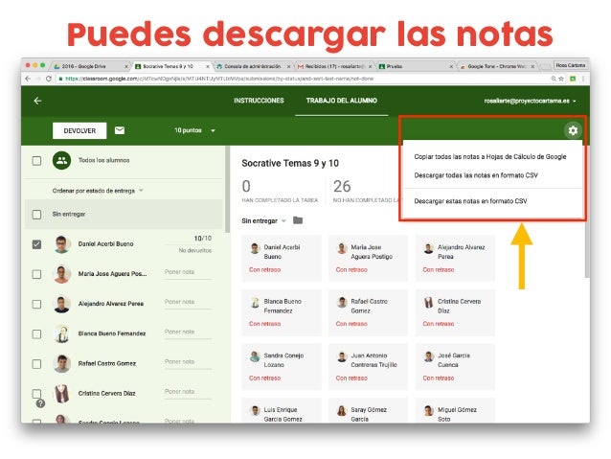
Task: Switch to the Trabajo del alumno tab
Action: 341,101
